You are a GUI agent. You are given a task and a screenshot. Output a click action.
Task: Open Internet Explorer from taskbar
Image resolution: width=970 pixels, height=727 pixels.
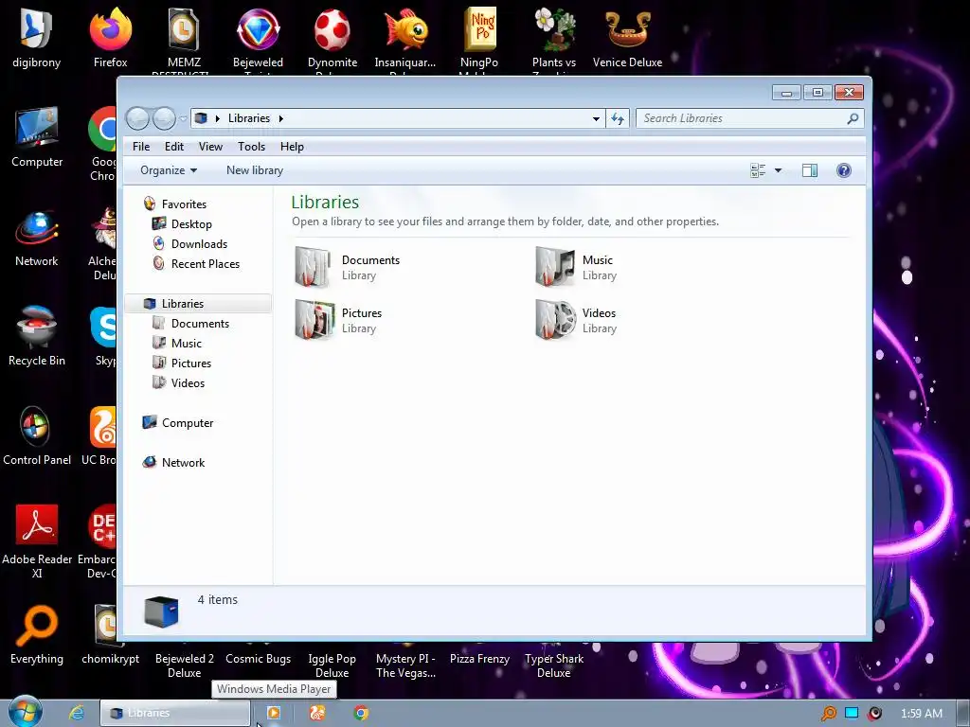coord(76,713)
